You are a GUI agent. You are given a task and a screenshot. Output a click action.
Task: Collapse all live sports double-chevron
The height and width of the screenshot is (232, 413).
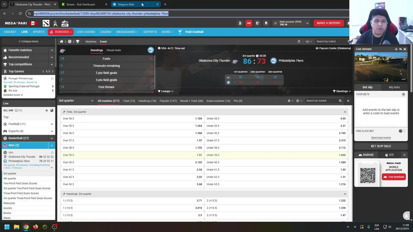point(46,111)
